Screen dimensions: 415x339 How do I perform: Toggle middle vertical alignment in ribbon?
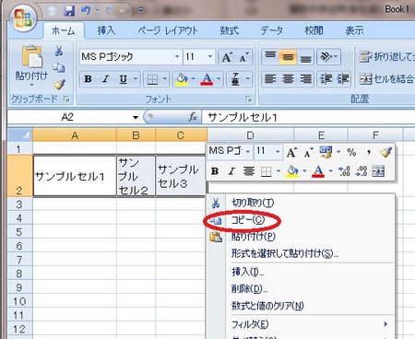point(288,57)
